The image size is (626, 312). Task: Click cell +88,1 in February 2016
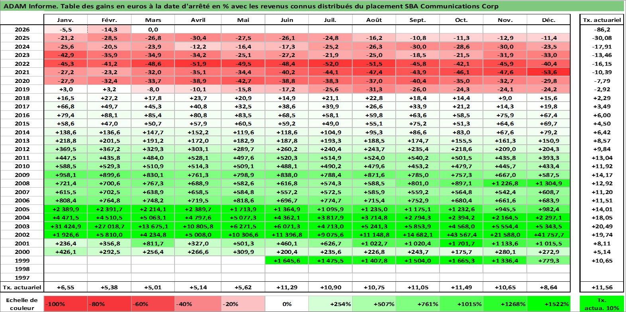(x=109, y=115)
